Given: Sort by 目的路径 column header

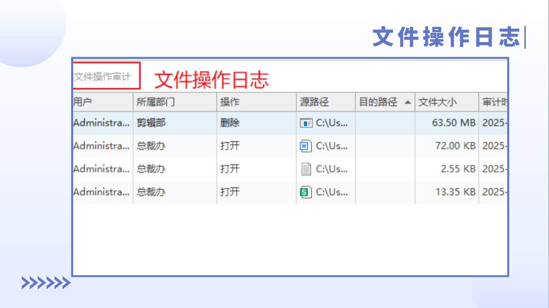Looking at the screenshot, I should coord(385,102).
